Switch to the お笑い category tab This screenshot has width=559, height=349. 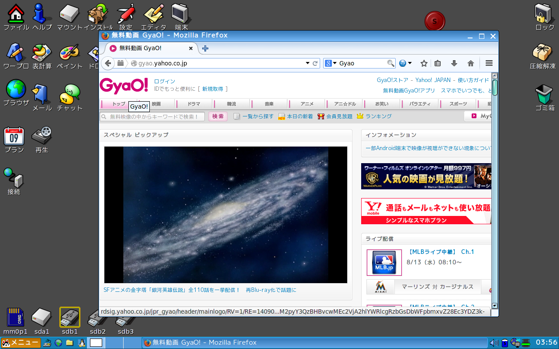[382, 104]
